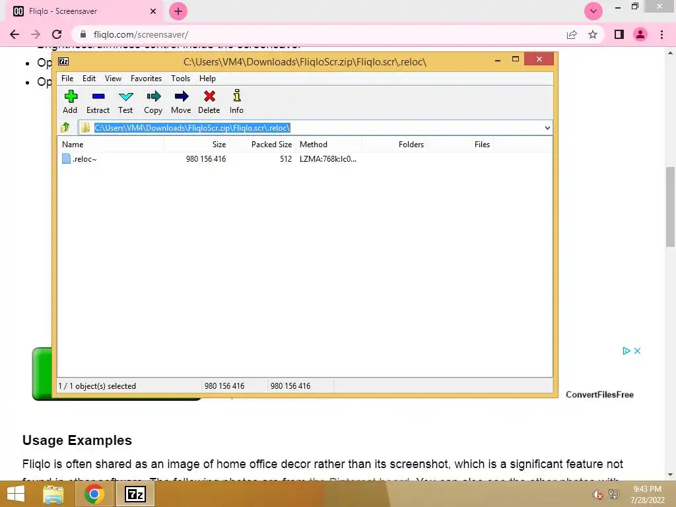
Task: Open File Explorer from the taskbar
Action: [53, 494]
